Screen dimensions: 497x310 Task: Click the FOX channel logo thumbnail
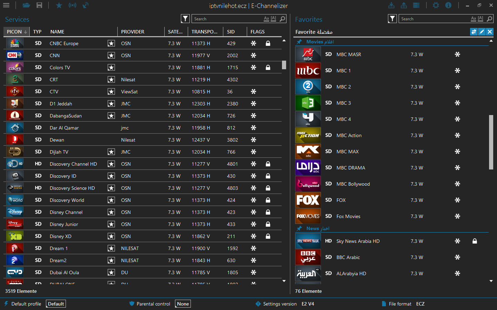308,200
